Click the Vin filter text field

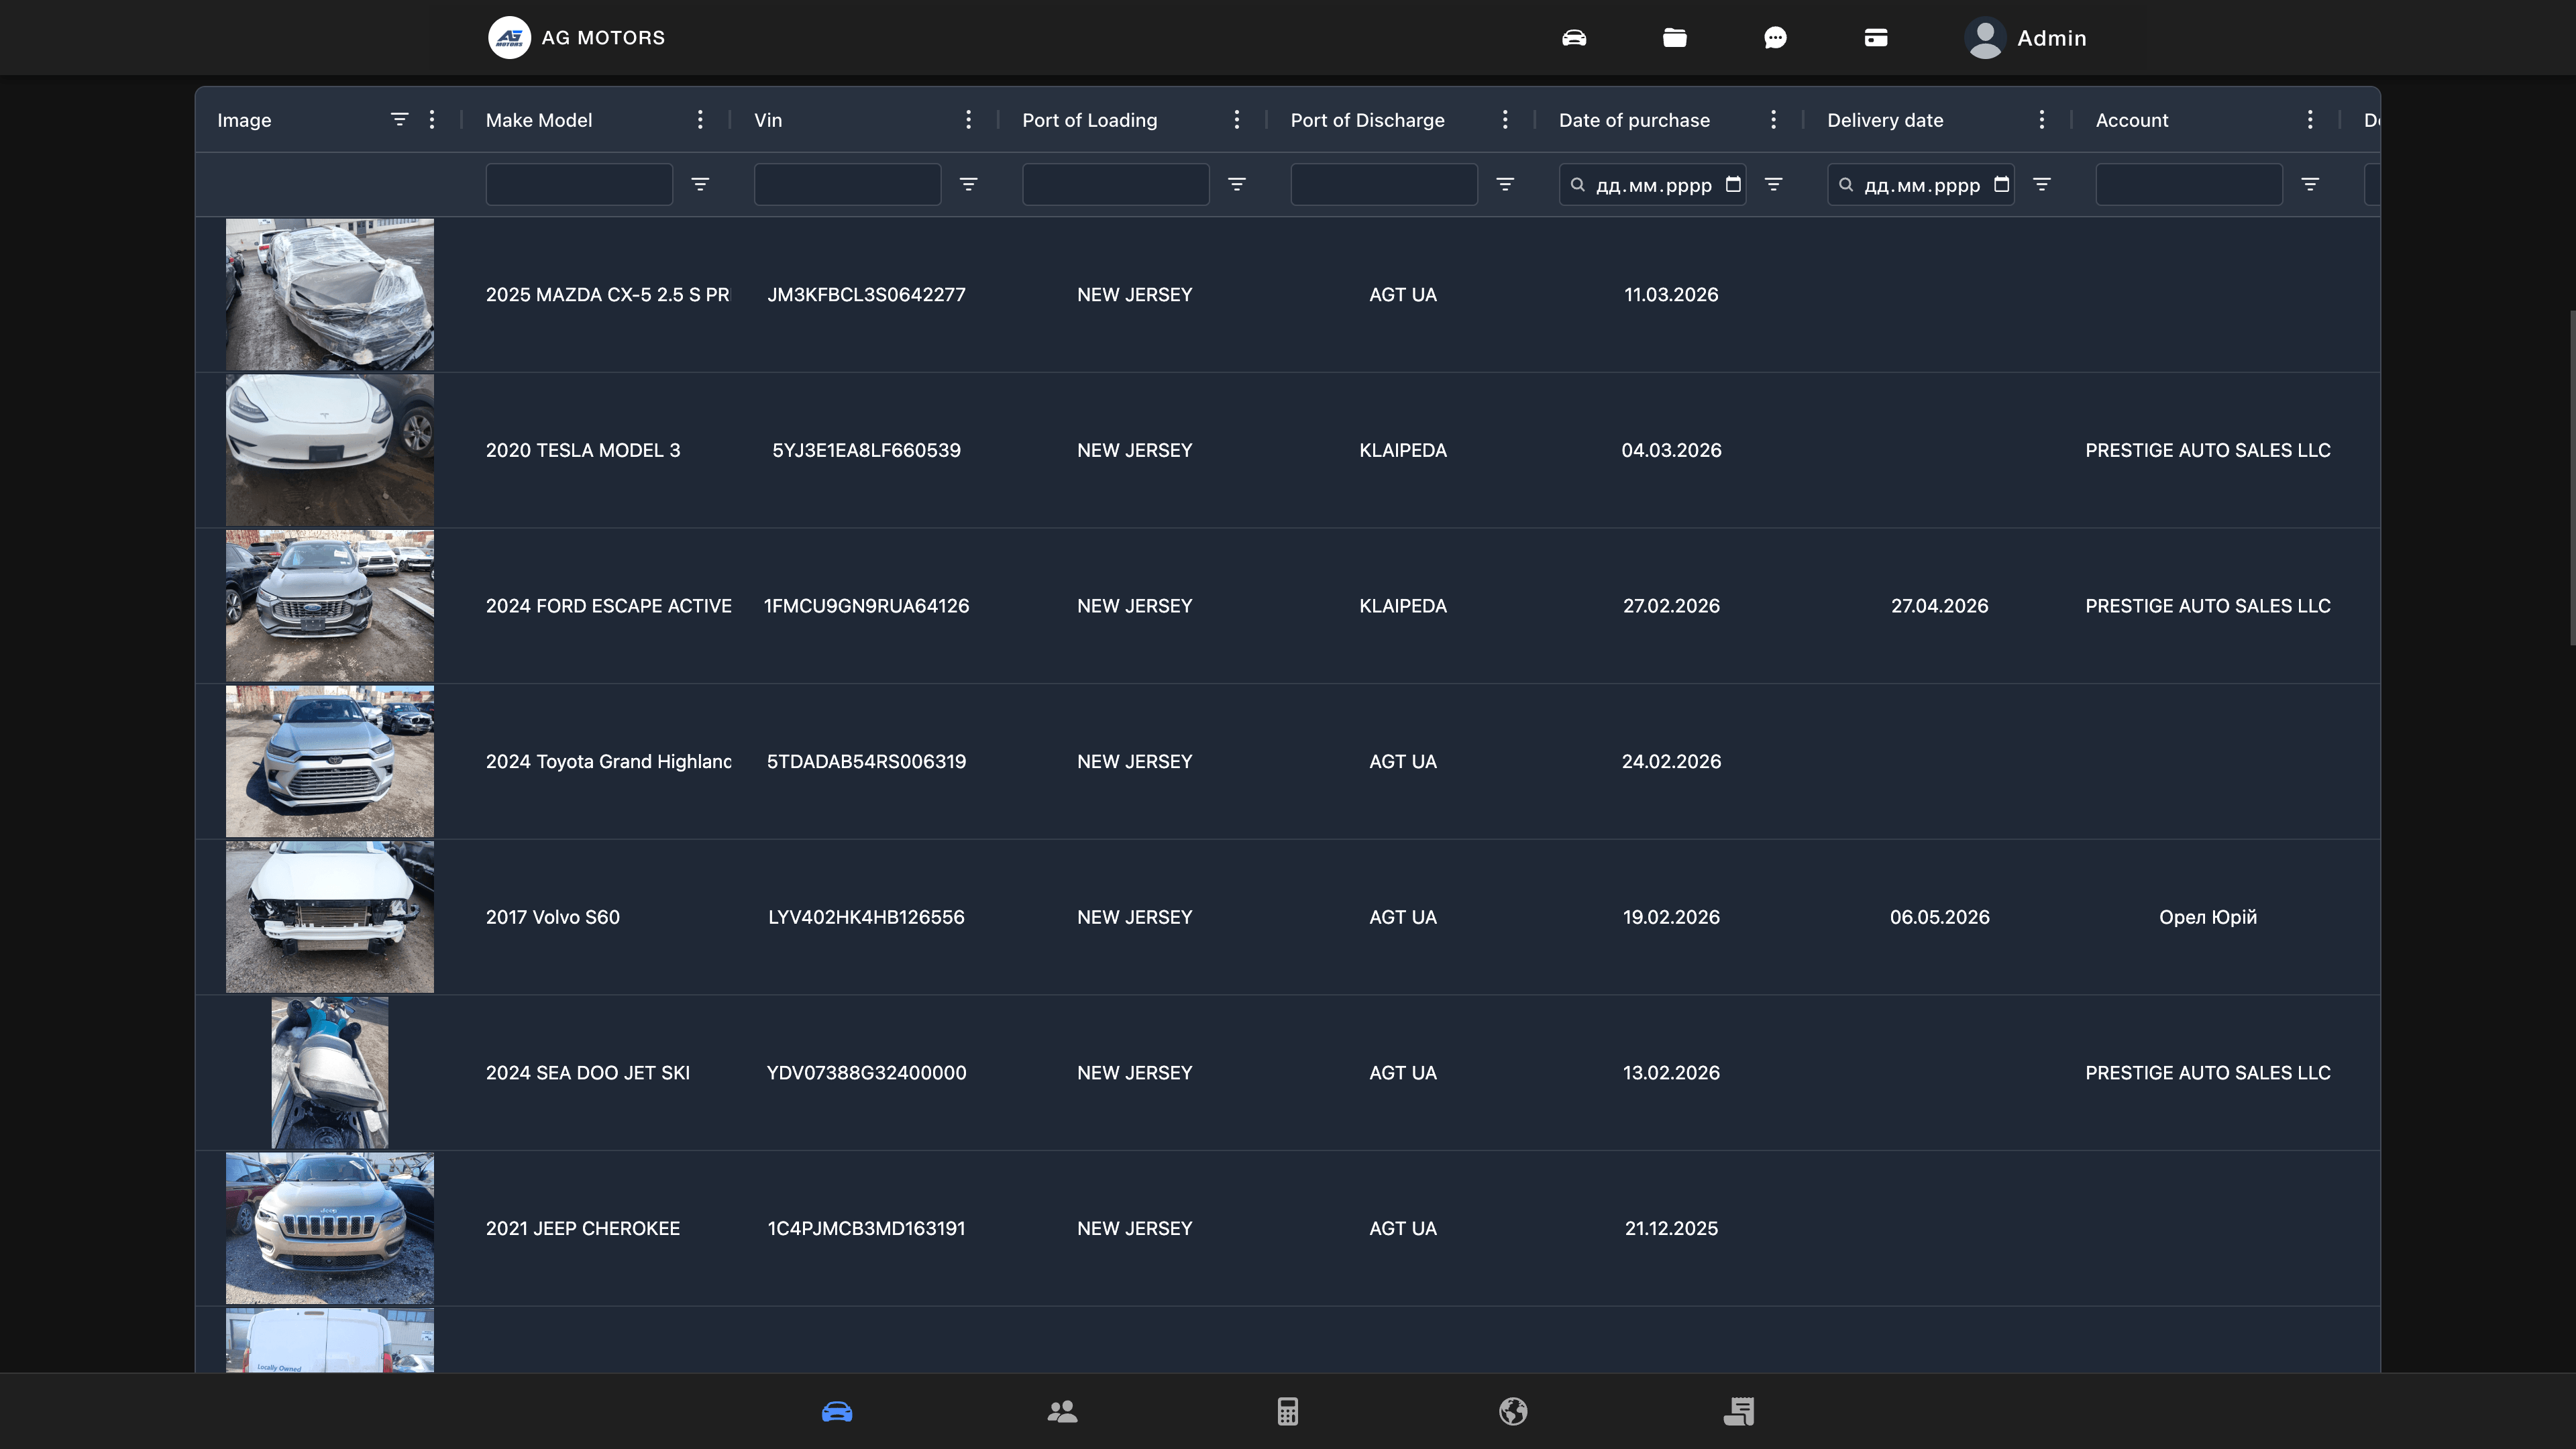[x=847, y=184]
